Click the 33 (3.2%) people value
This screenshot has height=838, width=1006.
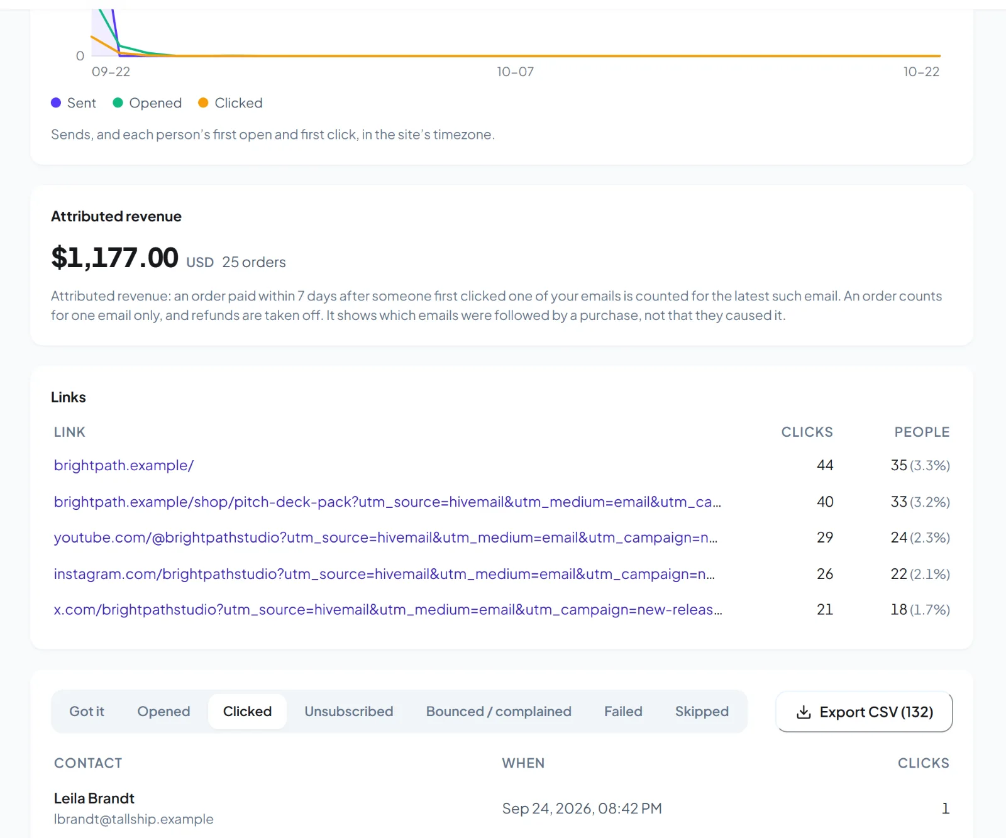tap(920, 502)
